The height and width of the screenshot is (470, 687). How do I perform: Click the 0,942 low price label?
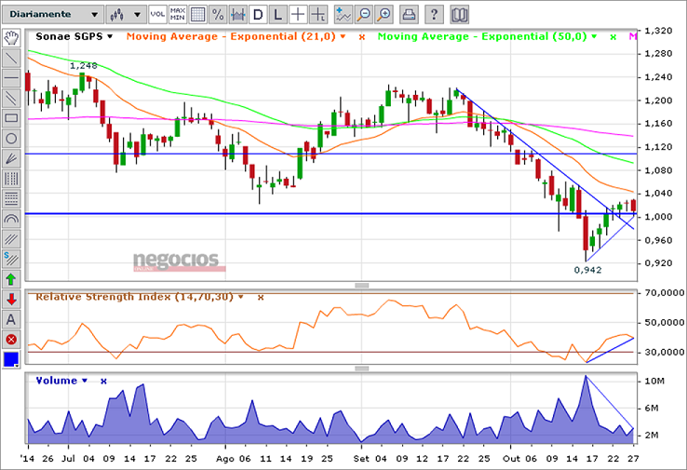587,270
